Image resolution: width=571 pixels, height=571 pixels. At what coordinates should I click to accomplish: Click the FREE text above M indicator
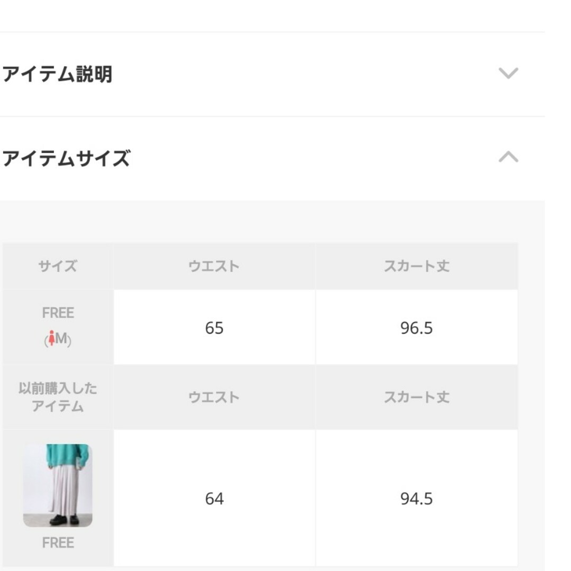coord(58,313)
